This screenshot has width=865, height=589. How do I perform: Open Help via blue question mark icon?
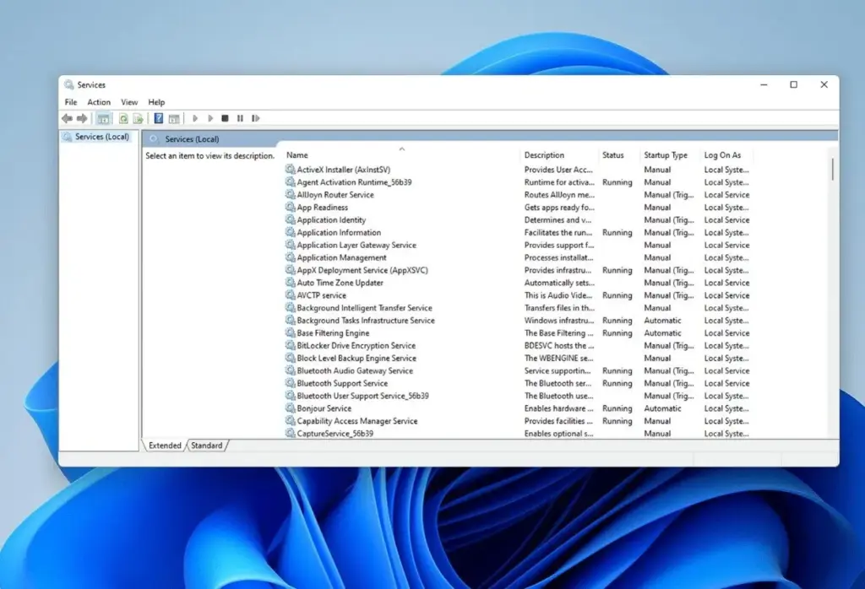click(158, 118)
